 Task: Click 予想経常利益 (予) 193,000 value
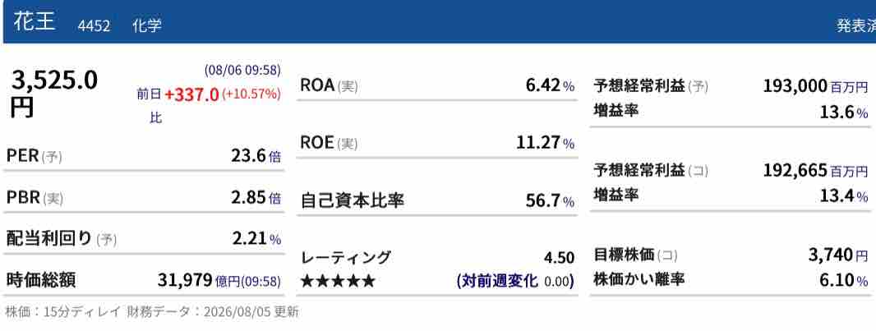pyautogui.click(x=795, y=85)
